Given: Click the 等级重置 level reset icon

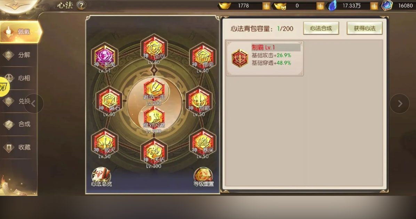Looking at the screenshot, I should tap(203, 177).
